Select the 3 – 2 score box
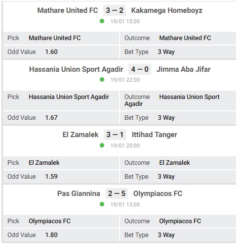 coord(115,10)
